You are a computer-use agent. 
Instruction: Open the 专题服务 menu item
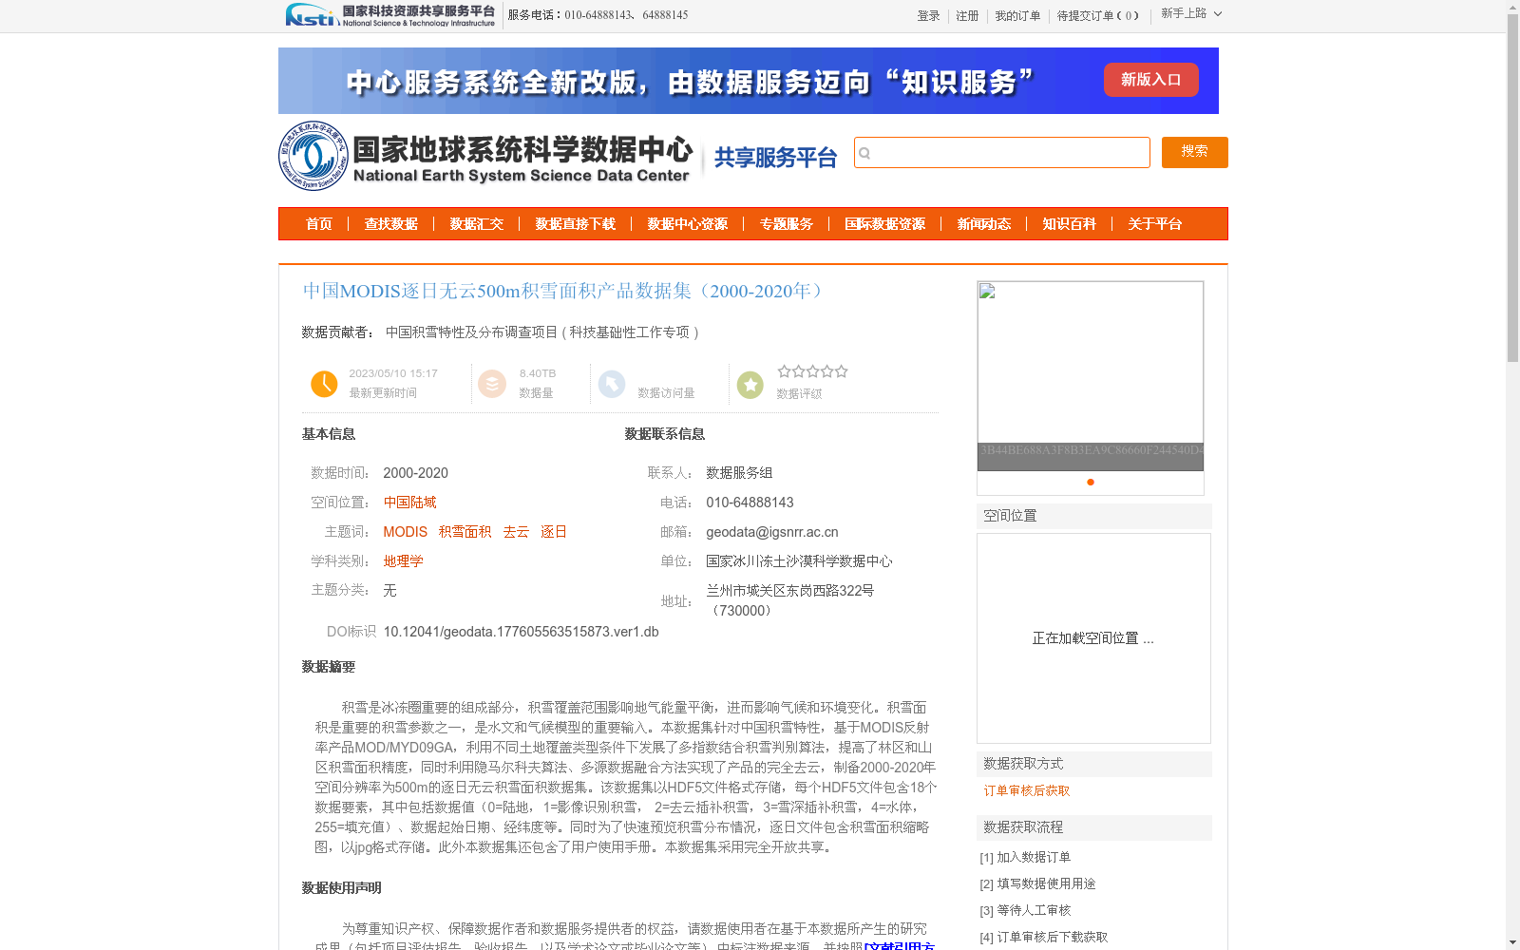coord(787,224)
